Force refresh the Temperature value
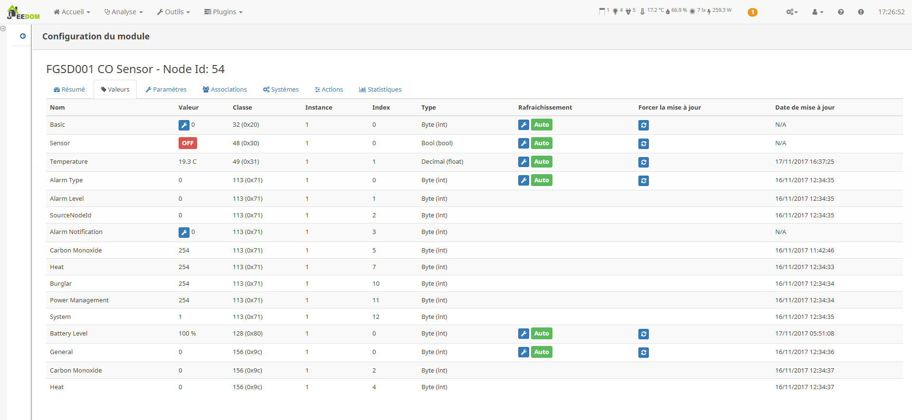Viewport: 912px width, 420px height. 644,162
